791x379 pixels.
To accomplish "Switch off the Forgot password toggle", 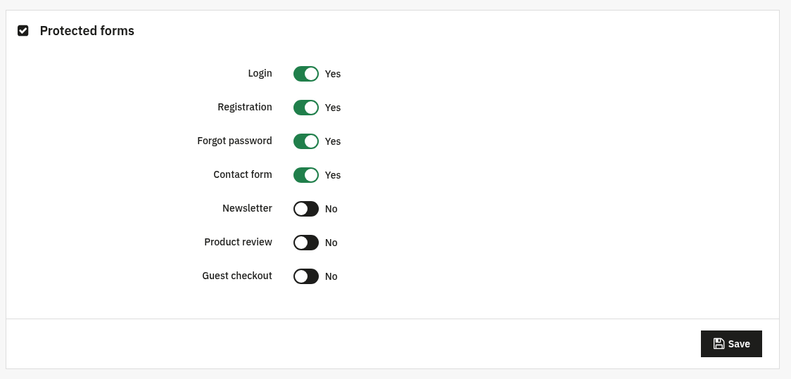I will click(306, 141).
